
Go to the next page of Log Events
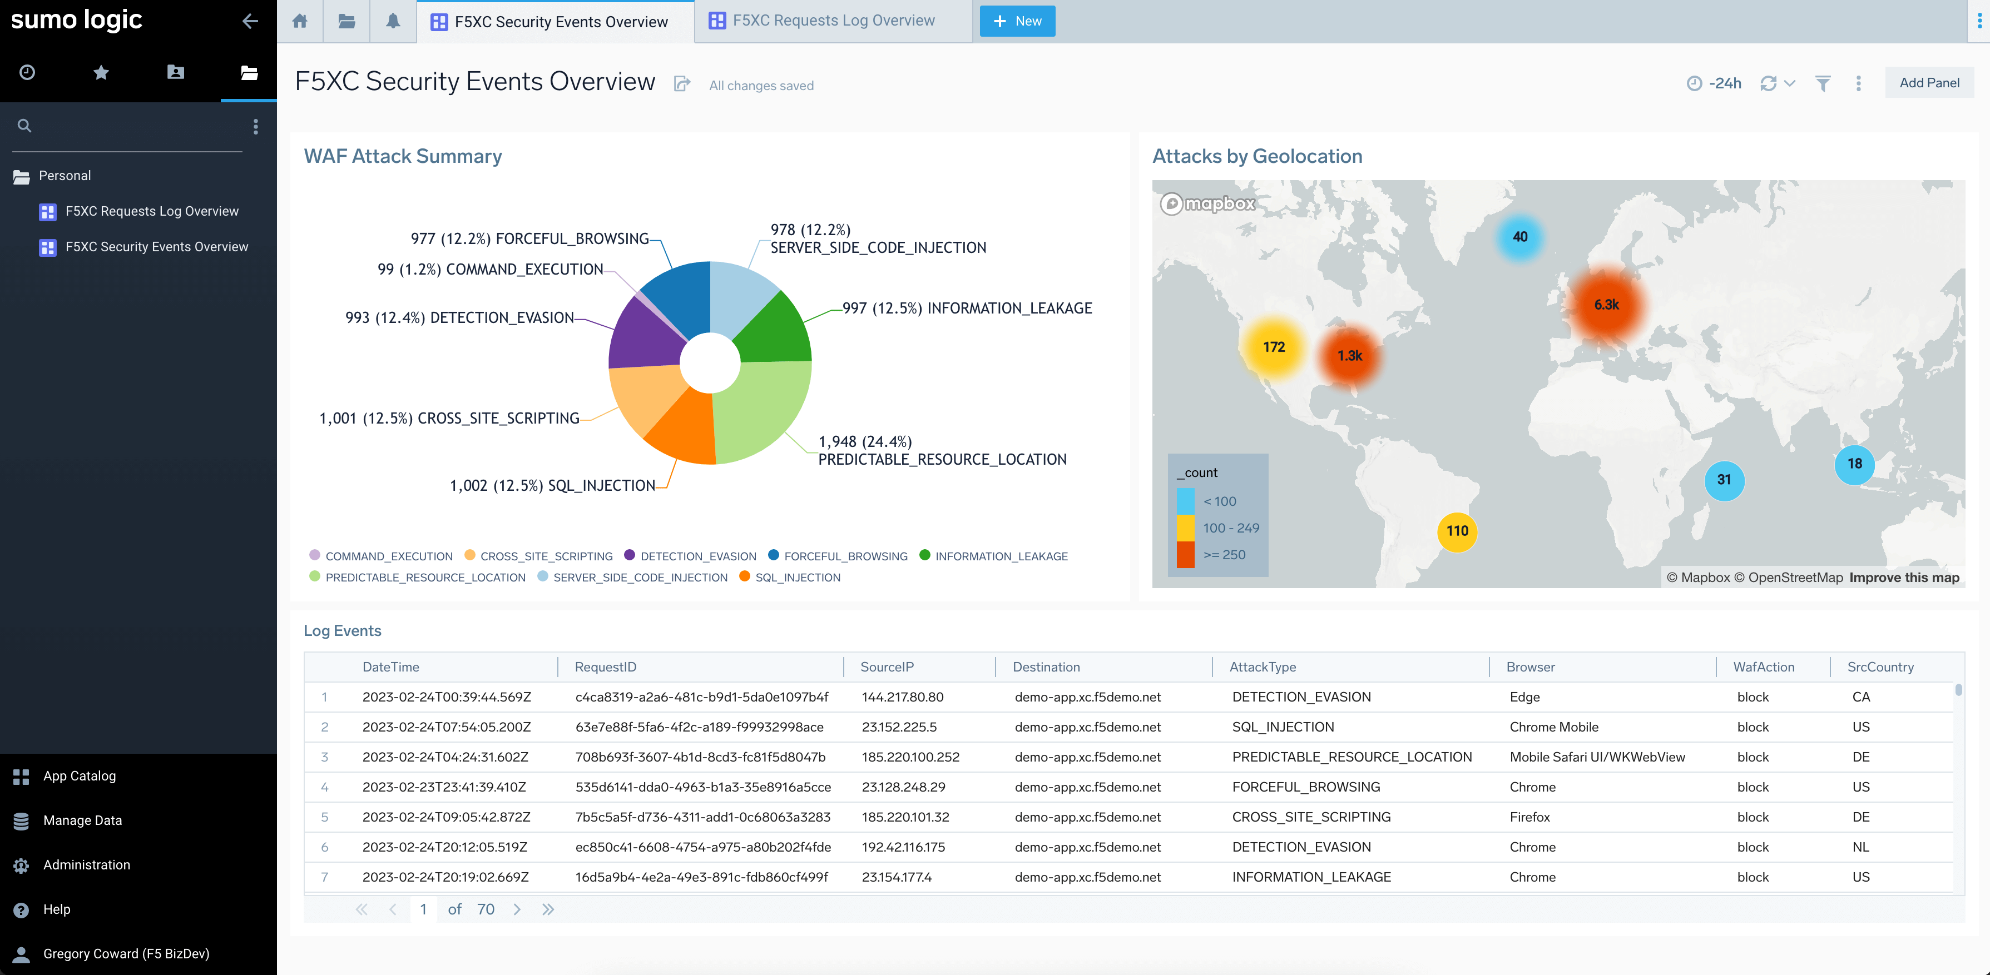point(517,909)
